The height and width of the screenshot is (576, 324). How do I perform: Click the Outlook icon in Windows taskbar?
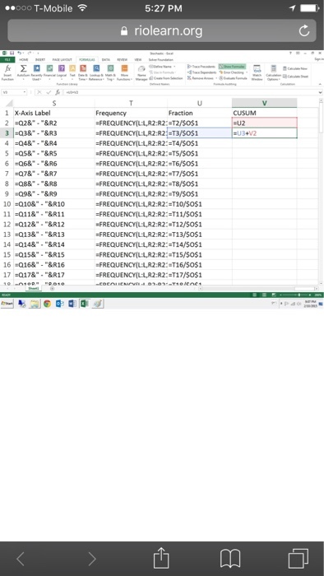pyautogui.click(x=59, y=304)
